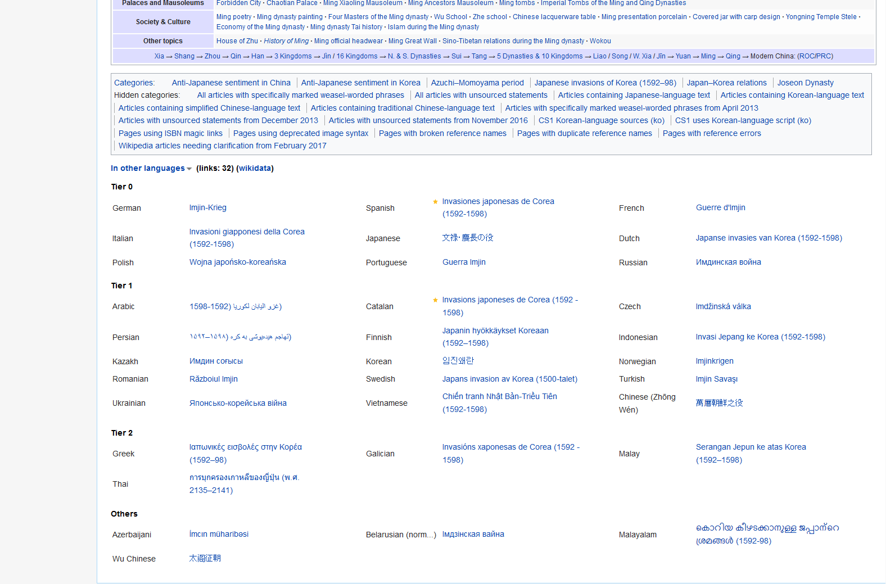This screenshot has height=584, width=886.
Task: Open Japanse invasies van Korea link
Action: (769, 238)
